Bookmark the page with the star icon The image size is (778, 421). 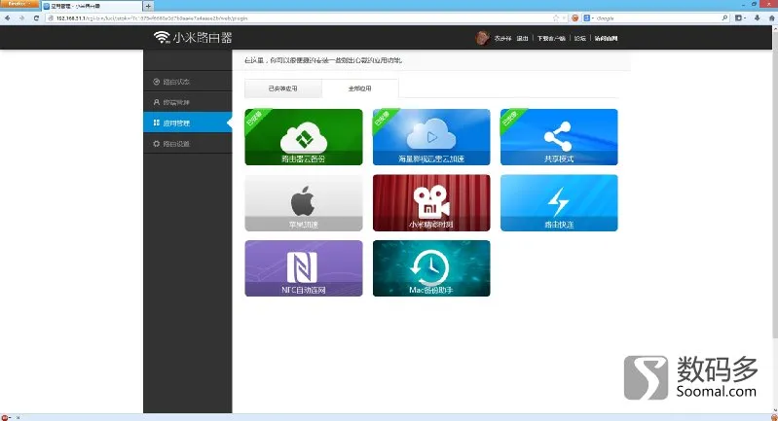556,18
